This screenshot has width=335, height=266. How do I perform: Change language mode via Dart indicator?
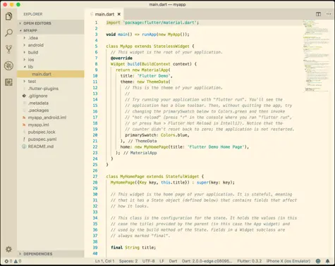pos(173,261)
